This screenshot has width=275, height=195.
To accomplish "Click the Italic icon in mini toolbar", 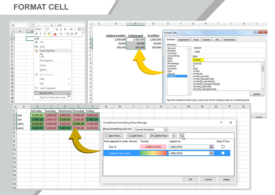I will pos(40,33).
